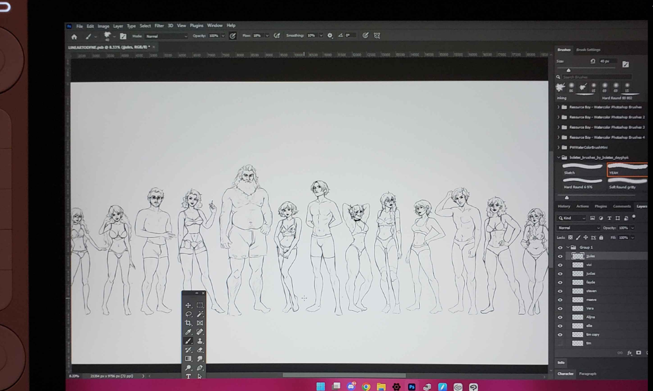Pick the Magic Wand tool
This screenshot has height=391, width=653.
pyautogui.click(x=200, y=314)
